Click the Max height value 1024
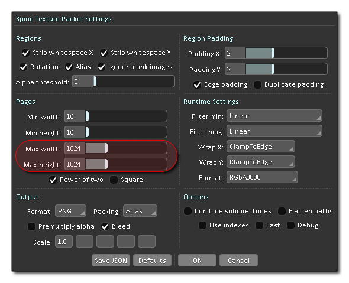The height and width of the screenshot is (283, 349). tap(73, 164)
